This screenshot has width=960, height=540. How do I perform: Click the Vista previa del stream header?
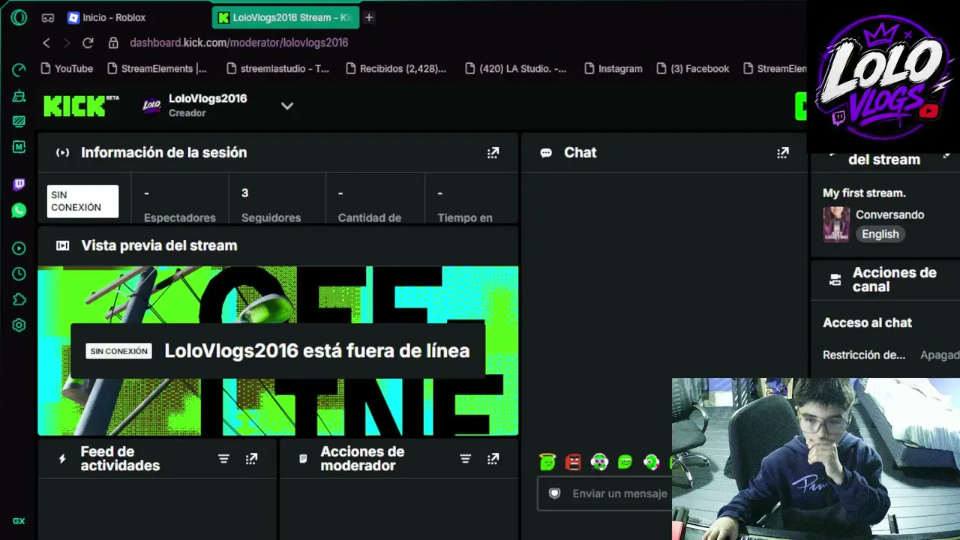[159, 245]
